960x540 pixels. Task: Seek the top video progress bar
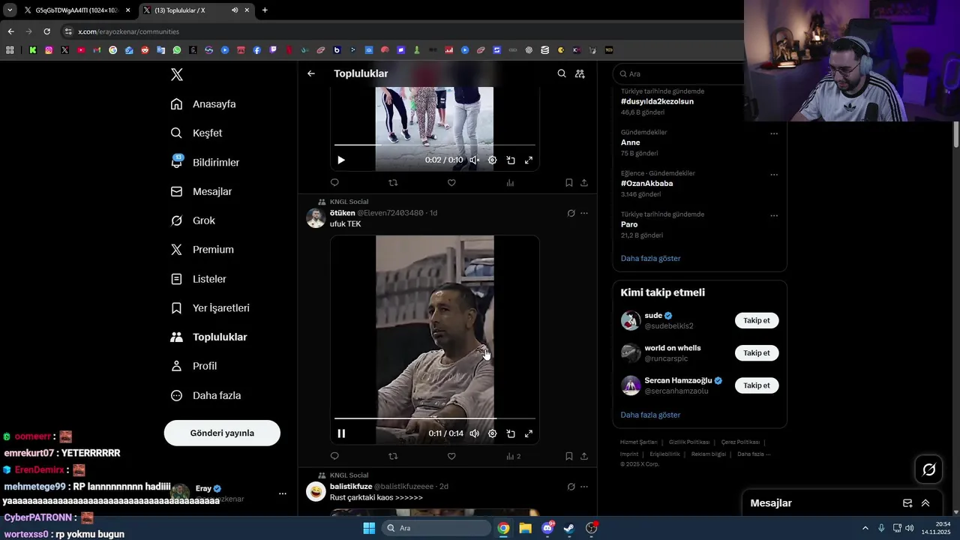tap(435, 145)
